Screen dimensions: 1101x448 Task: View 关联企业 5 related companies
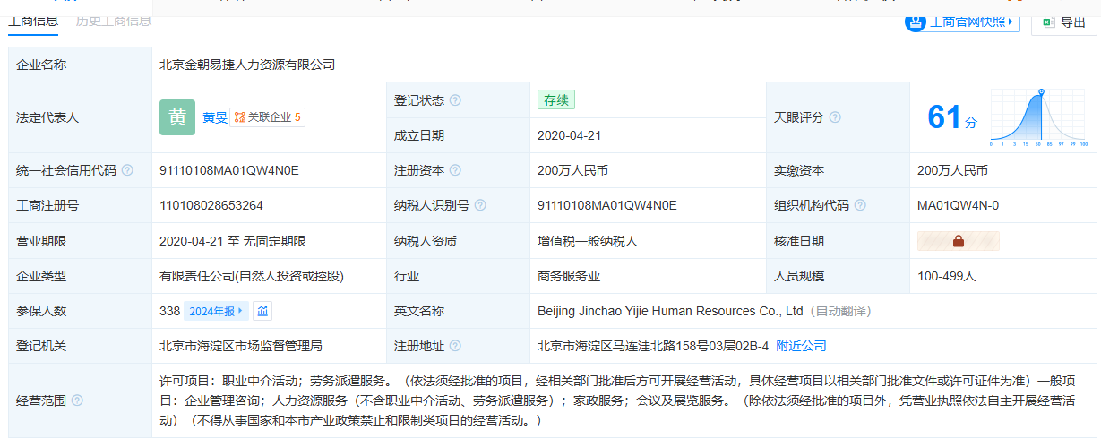coord(267,117)
